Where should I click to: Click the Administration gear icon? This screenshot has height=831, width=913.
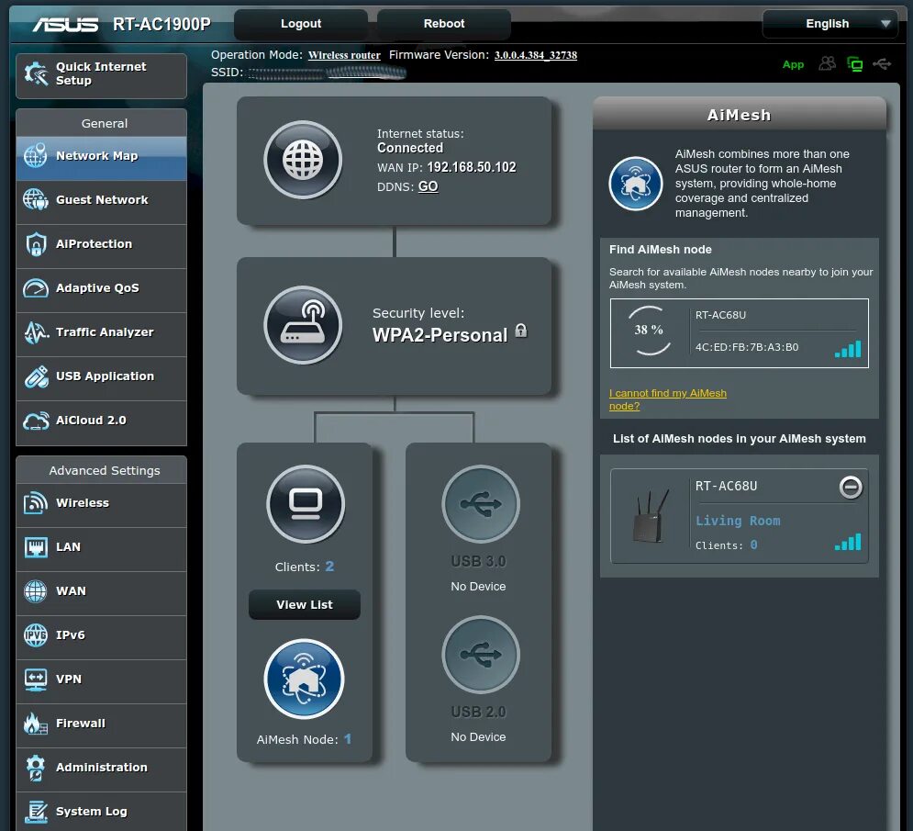[36, 768]
